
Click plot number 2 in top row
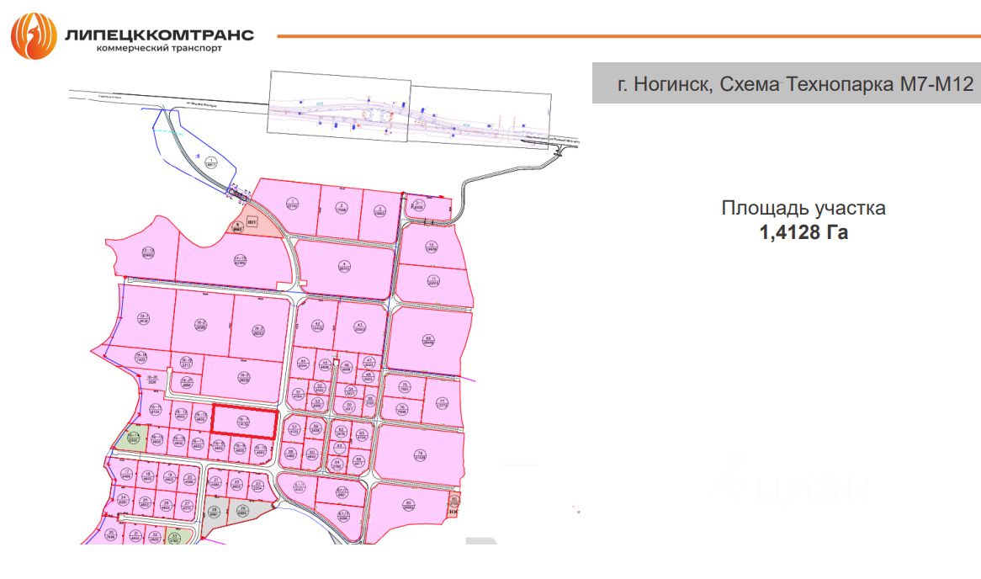(342, 207)
